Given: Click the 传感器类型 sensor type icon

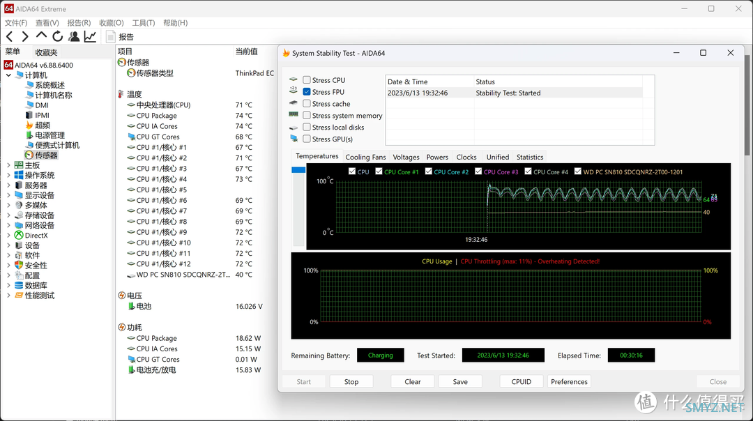Looking at the screenshot, I should tap(130, 73).
